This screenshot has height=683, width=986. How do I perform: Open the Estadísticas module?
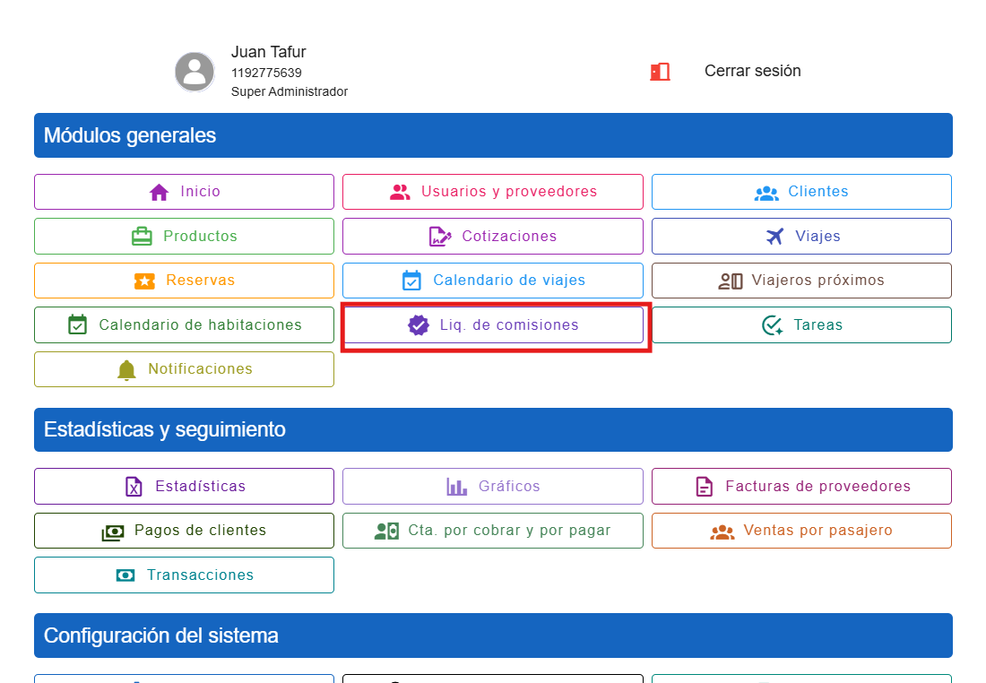[184, 487]
